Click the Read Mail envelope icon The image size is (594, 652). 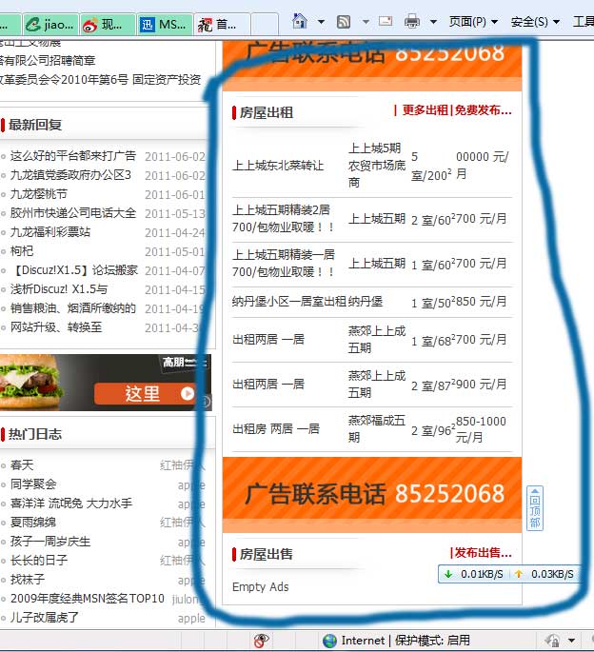386,21
